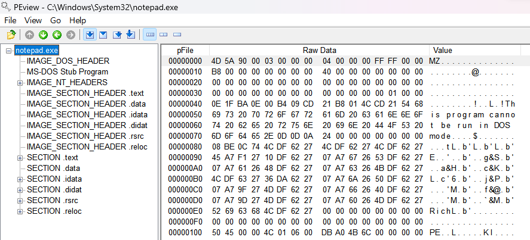Click the pFile column header

pos(185,50)
